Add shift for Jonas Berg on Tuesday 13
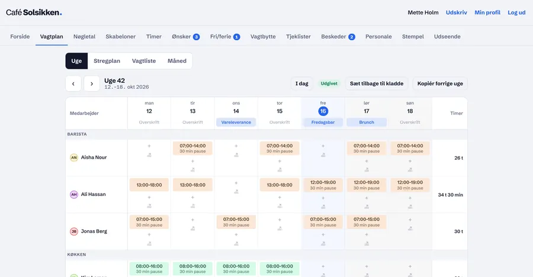This screenshot has width=533, height=277. point(192,220)
